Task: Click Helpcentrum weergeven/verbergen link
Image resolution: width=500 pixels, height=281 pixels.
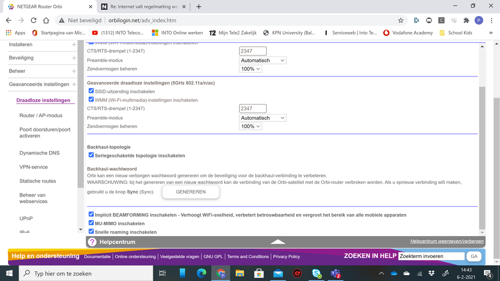Action: point(447,241)
